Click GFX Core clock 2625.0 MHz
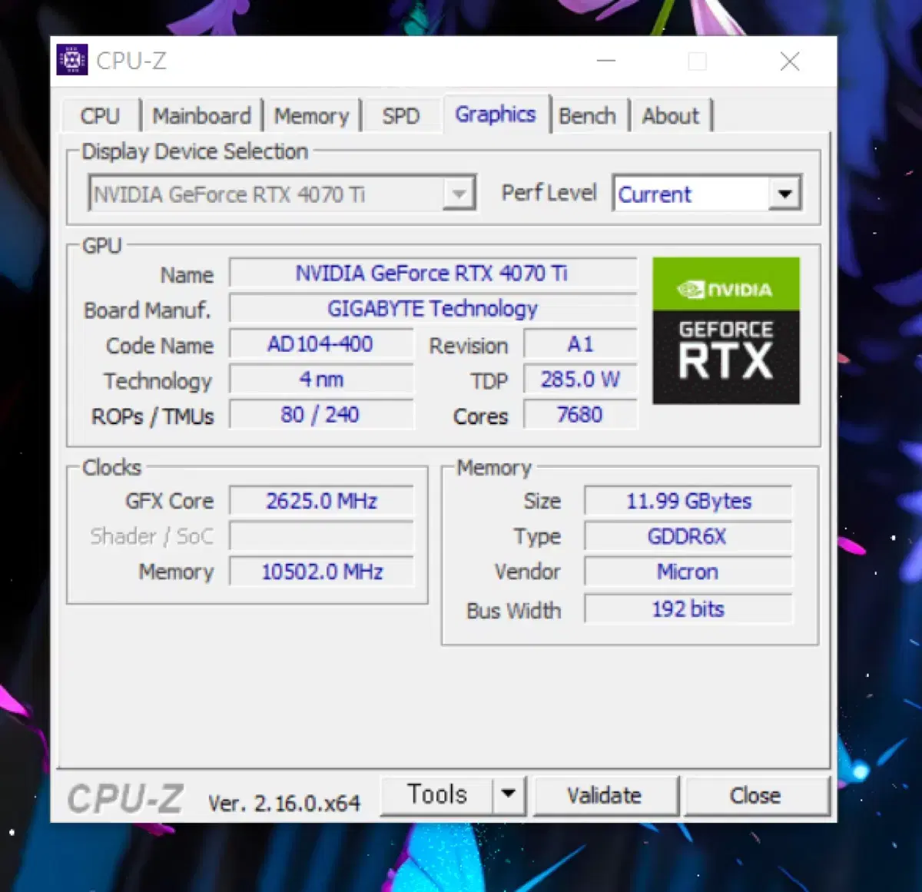Viewport: 922px width, 892px height. 321,501
